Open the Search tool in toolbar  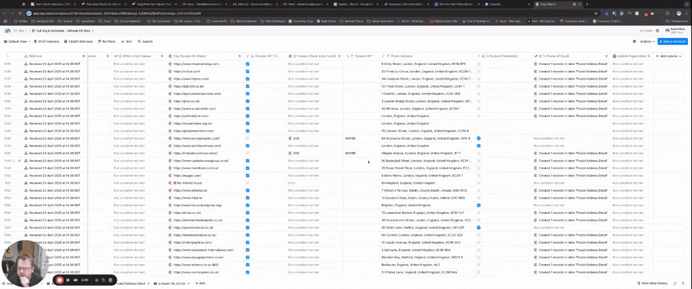pyautogui.click(x=145, y=41)
